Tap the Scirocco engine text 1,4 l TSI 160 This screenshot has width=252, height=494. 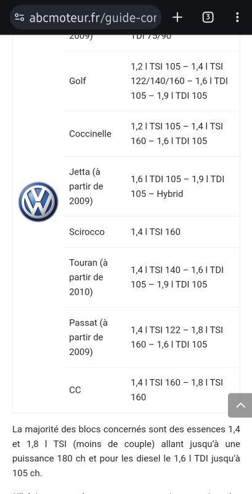155,232
